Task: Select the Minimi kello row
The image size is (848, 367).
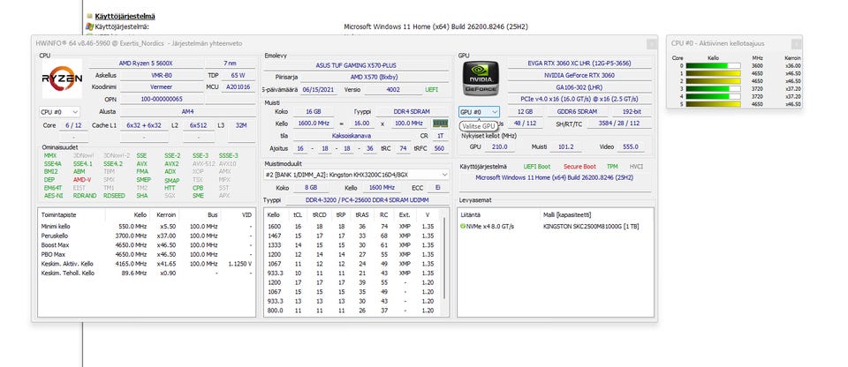Action: click(x=147, y=227)
